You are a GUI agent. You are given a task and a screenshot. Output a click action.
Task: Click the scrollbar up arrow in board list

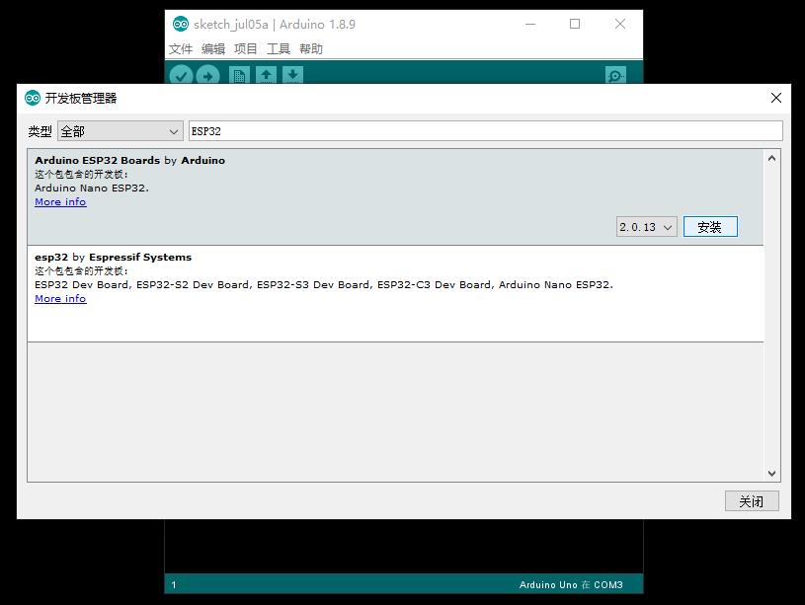pyautogui.click(x=771, y=159)
